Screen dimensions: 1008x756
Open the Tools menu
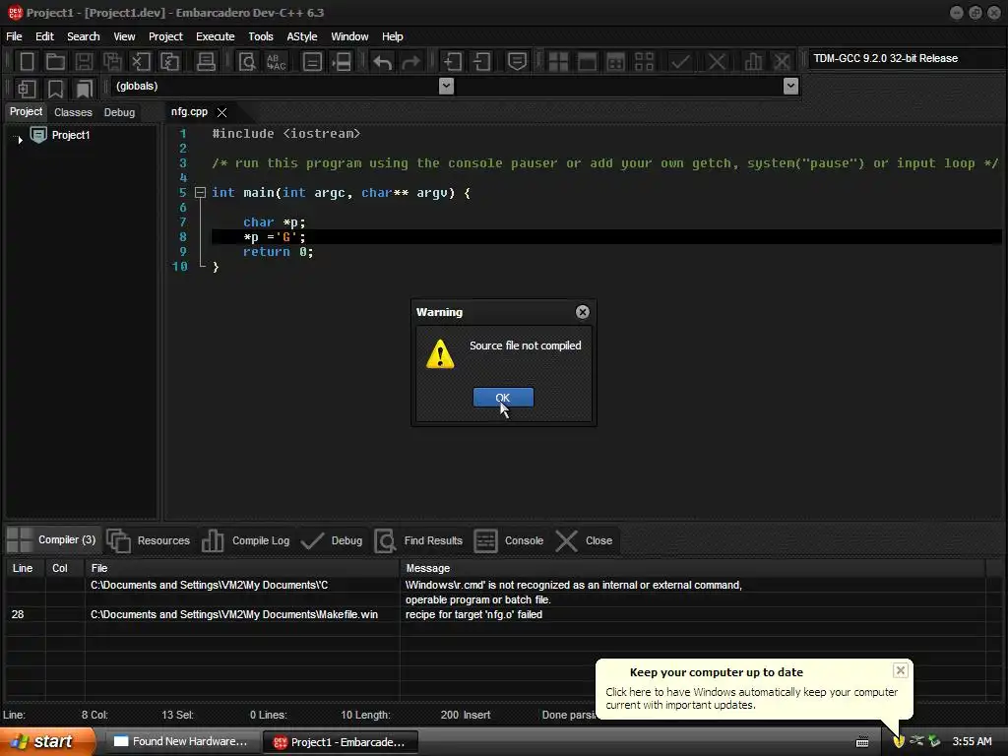coord(260,36)
